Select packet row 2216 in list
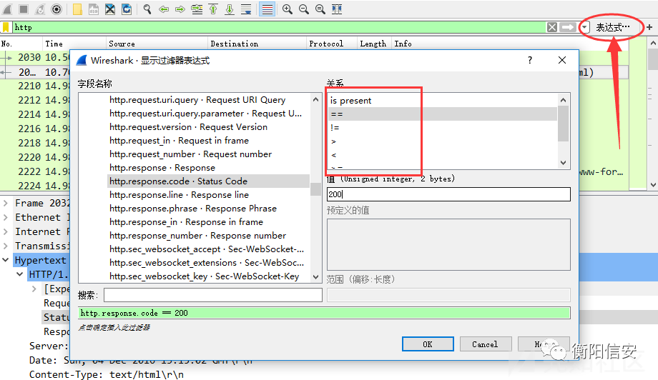Viewport: 658px width, 380px height. (x=35, y=129)
